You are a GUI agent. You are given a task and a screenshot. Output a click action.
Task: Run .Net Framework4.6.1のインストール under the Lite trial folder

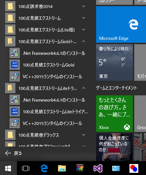[54, 100]
